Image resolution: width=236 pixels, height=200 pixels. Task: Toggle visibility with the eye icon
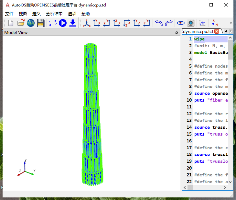[181, 23]
